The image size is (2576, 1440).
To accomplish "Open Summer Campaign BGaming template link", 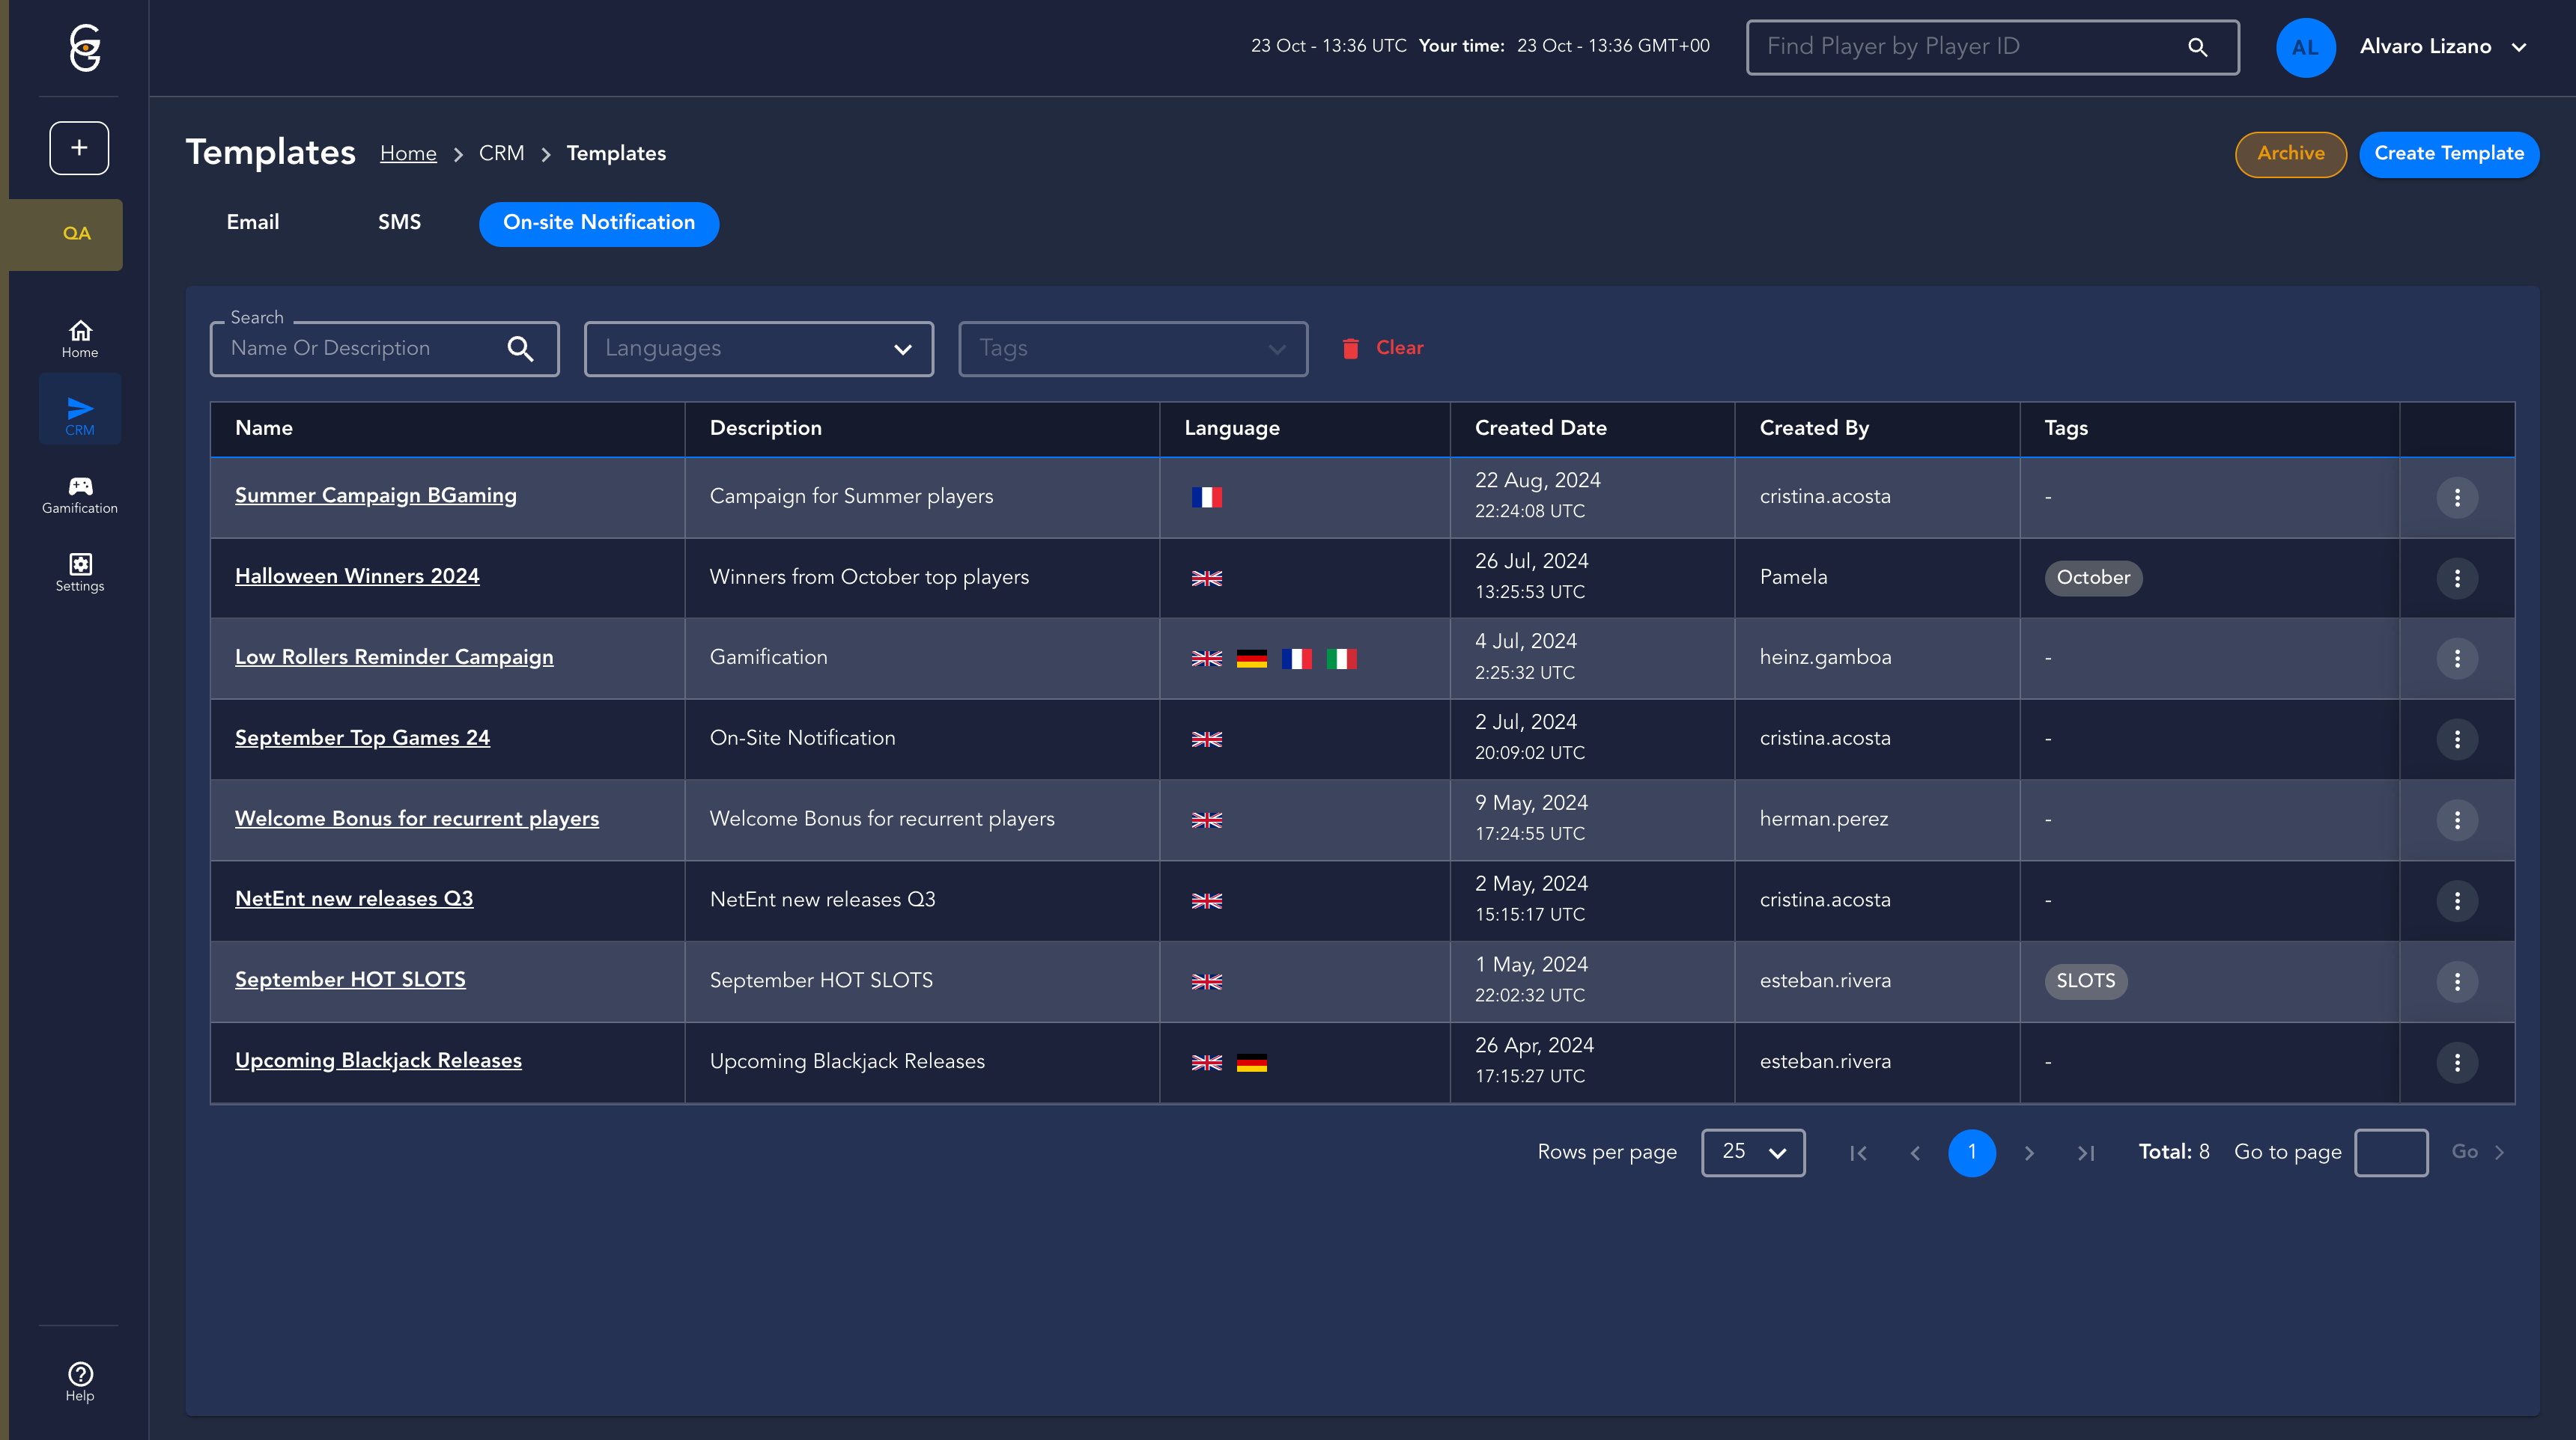I will pos(375,495).
